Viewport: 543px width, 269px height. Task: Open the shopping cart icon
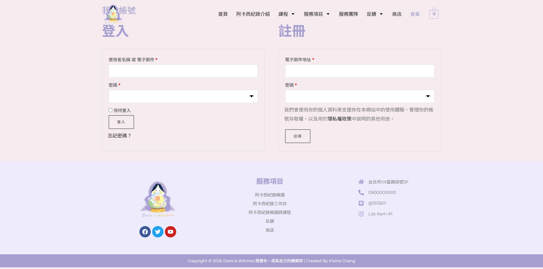(434, 14)
